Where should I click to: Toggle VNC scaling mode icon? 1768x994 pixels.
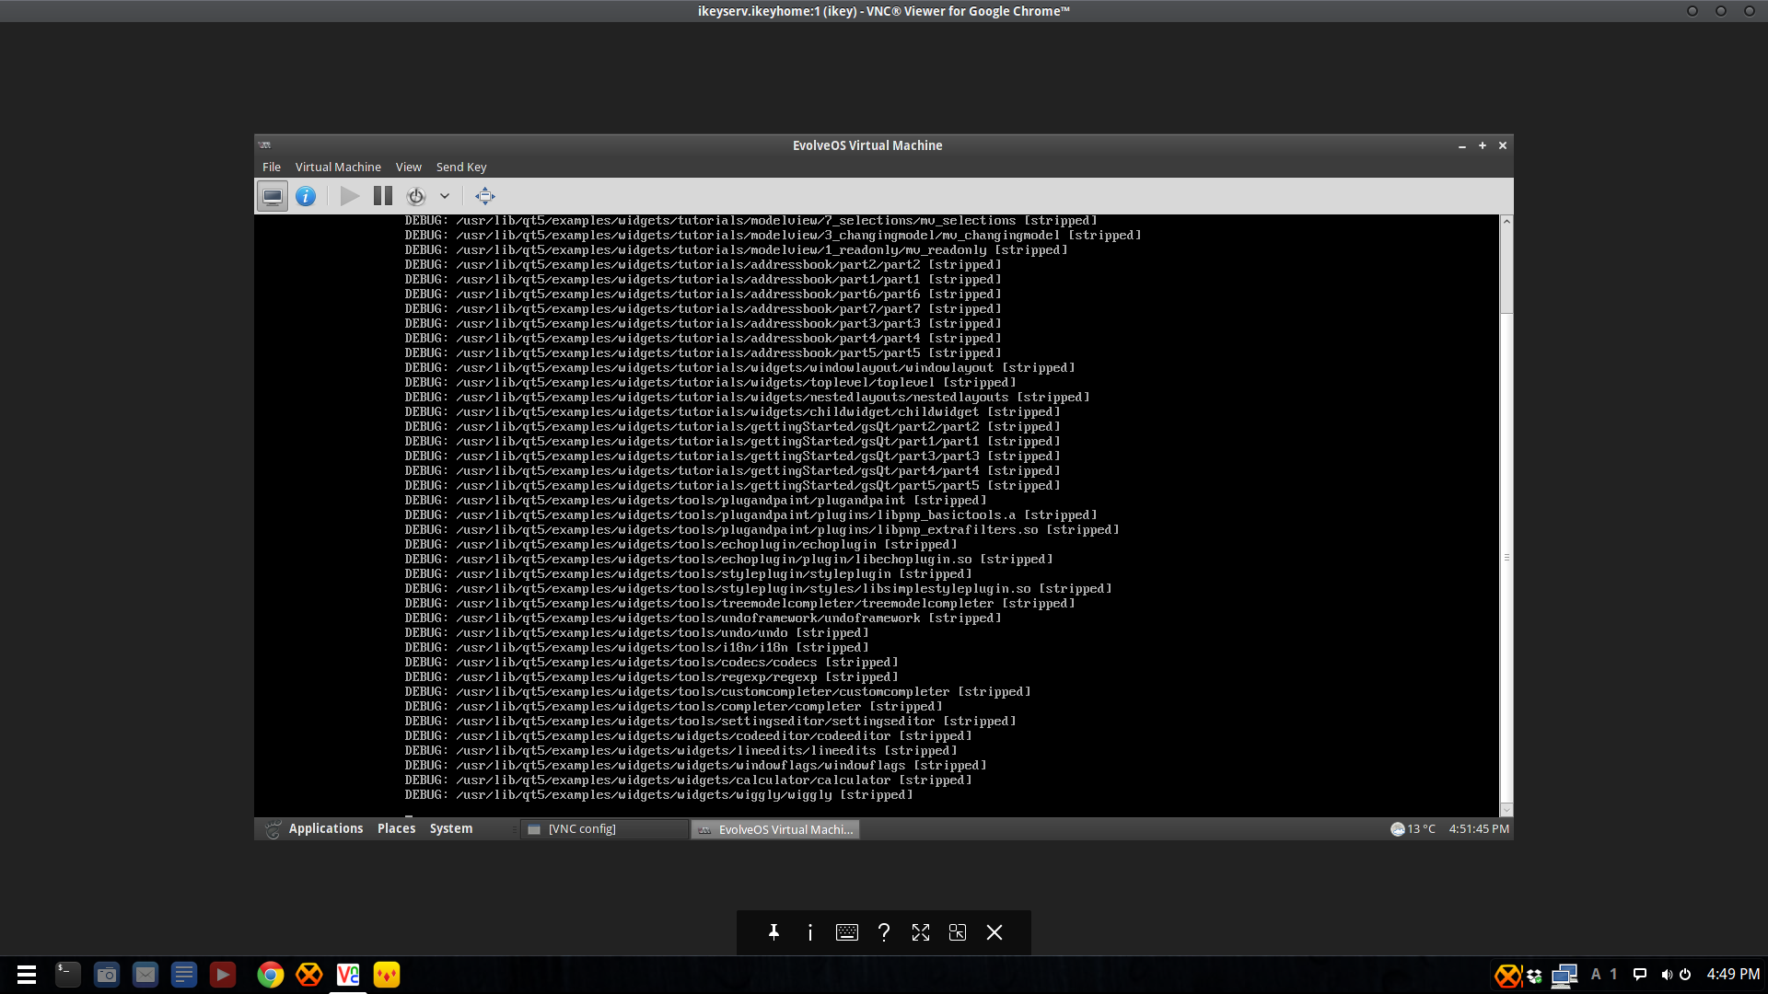click(958, 932)
